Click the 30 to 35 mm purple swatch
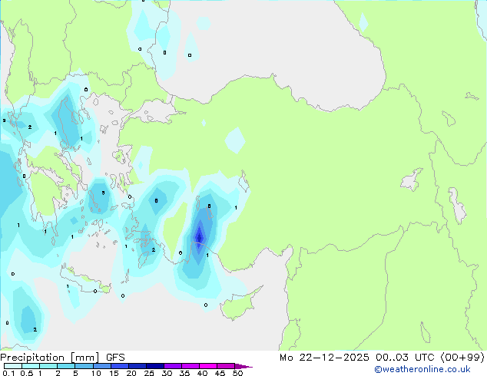487x376 pixels. (x=172, y=366)
